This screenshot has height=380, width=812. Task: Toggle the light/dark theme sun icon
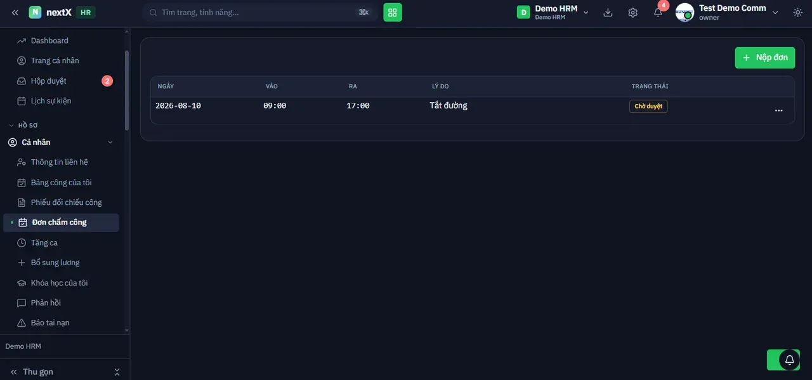tap(798, 13)
